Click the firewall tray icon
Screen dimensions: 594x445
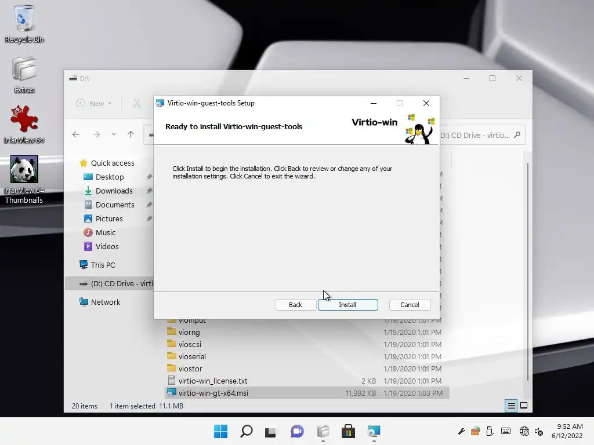coord(476,431)
